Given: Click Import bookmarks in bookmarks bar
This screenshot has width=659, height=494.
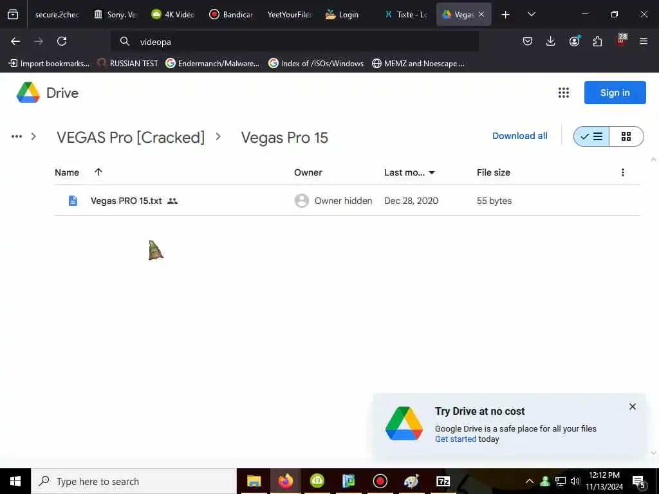Looking at the screenshot, I should (49, 64).
